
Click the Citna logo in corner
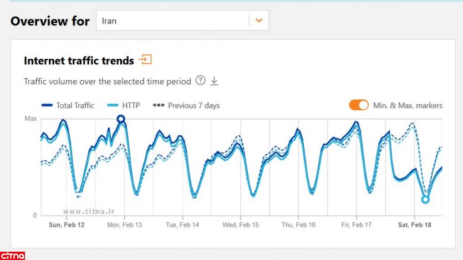(x=13, y=256)
